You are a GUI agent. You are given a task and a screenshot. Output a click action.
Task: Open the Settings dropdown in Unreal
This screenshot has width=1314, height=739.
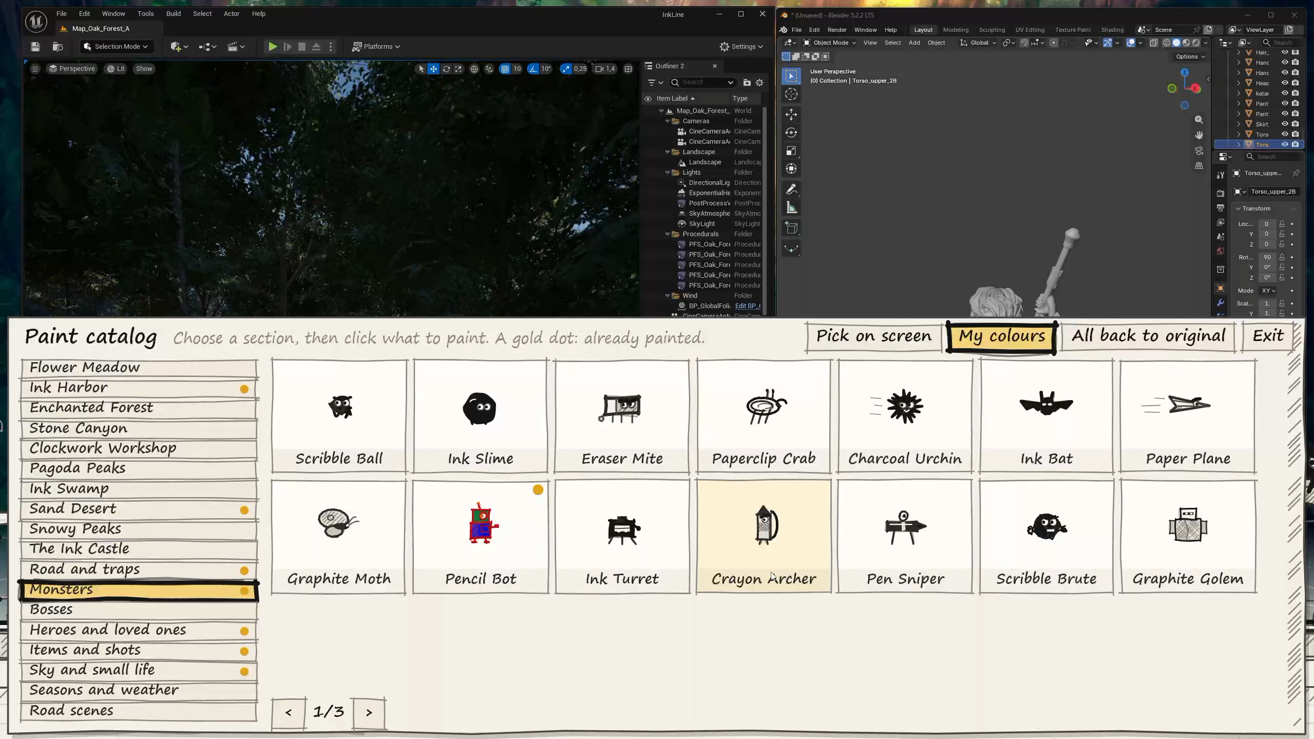(x=741, y=47)
